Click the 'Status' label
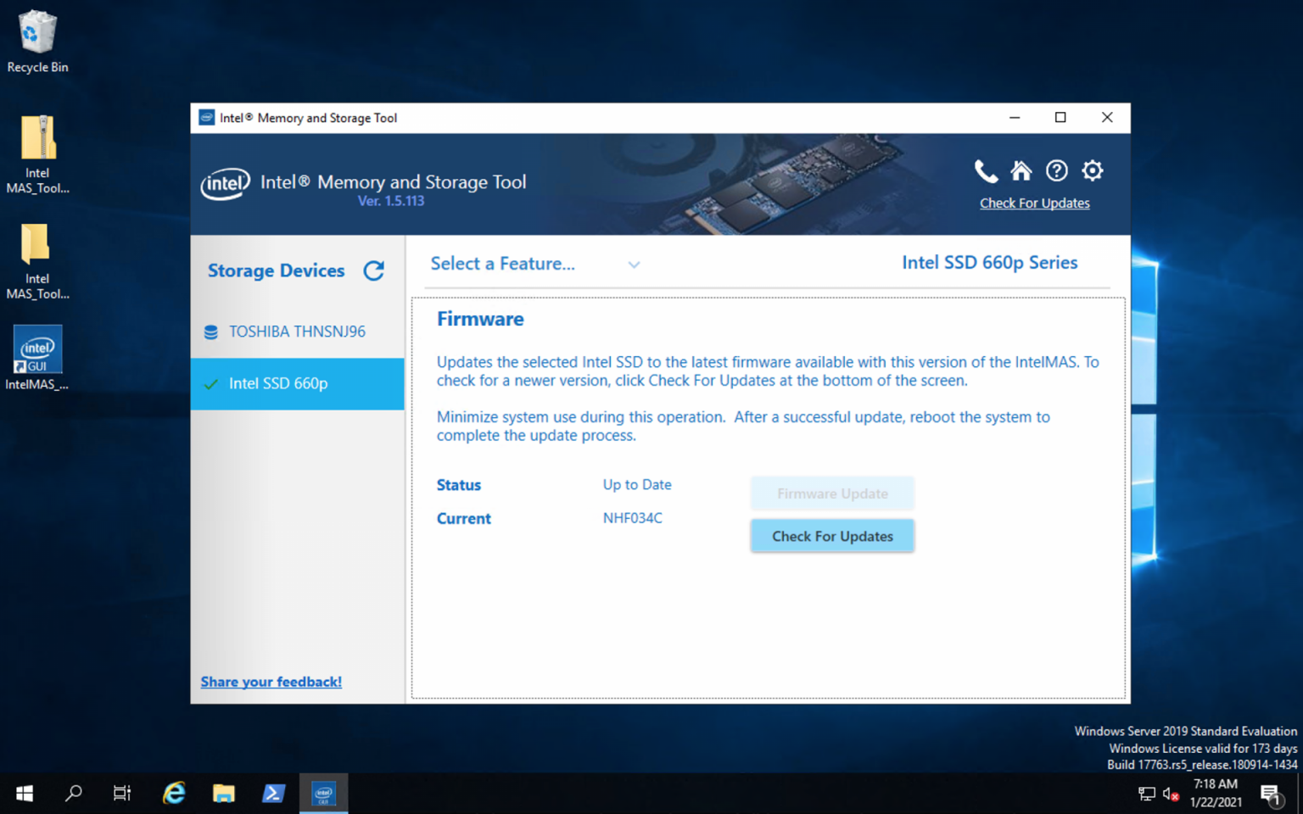 tap(459, 485)
